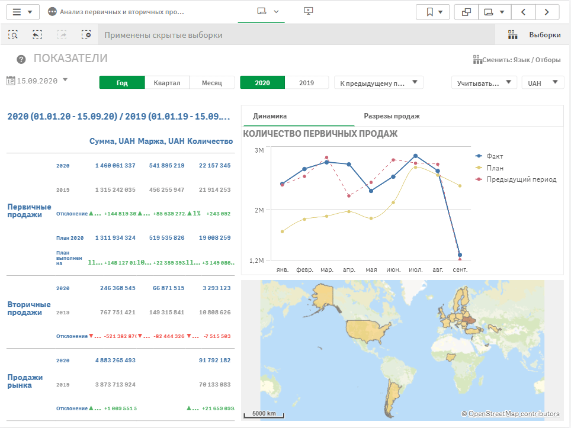Open the UAH currency dropdown
Image resolution: width=571 pixels, height=428 pixels.
pyautogui.click(x=543, y=83)
